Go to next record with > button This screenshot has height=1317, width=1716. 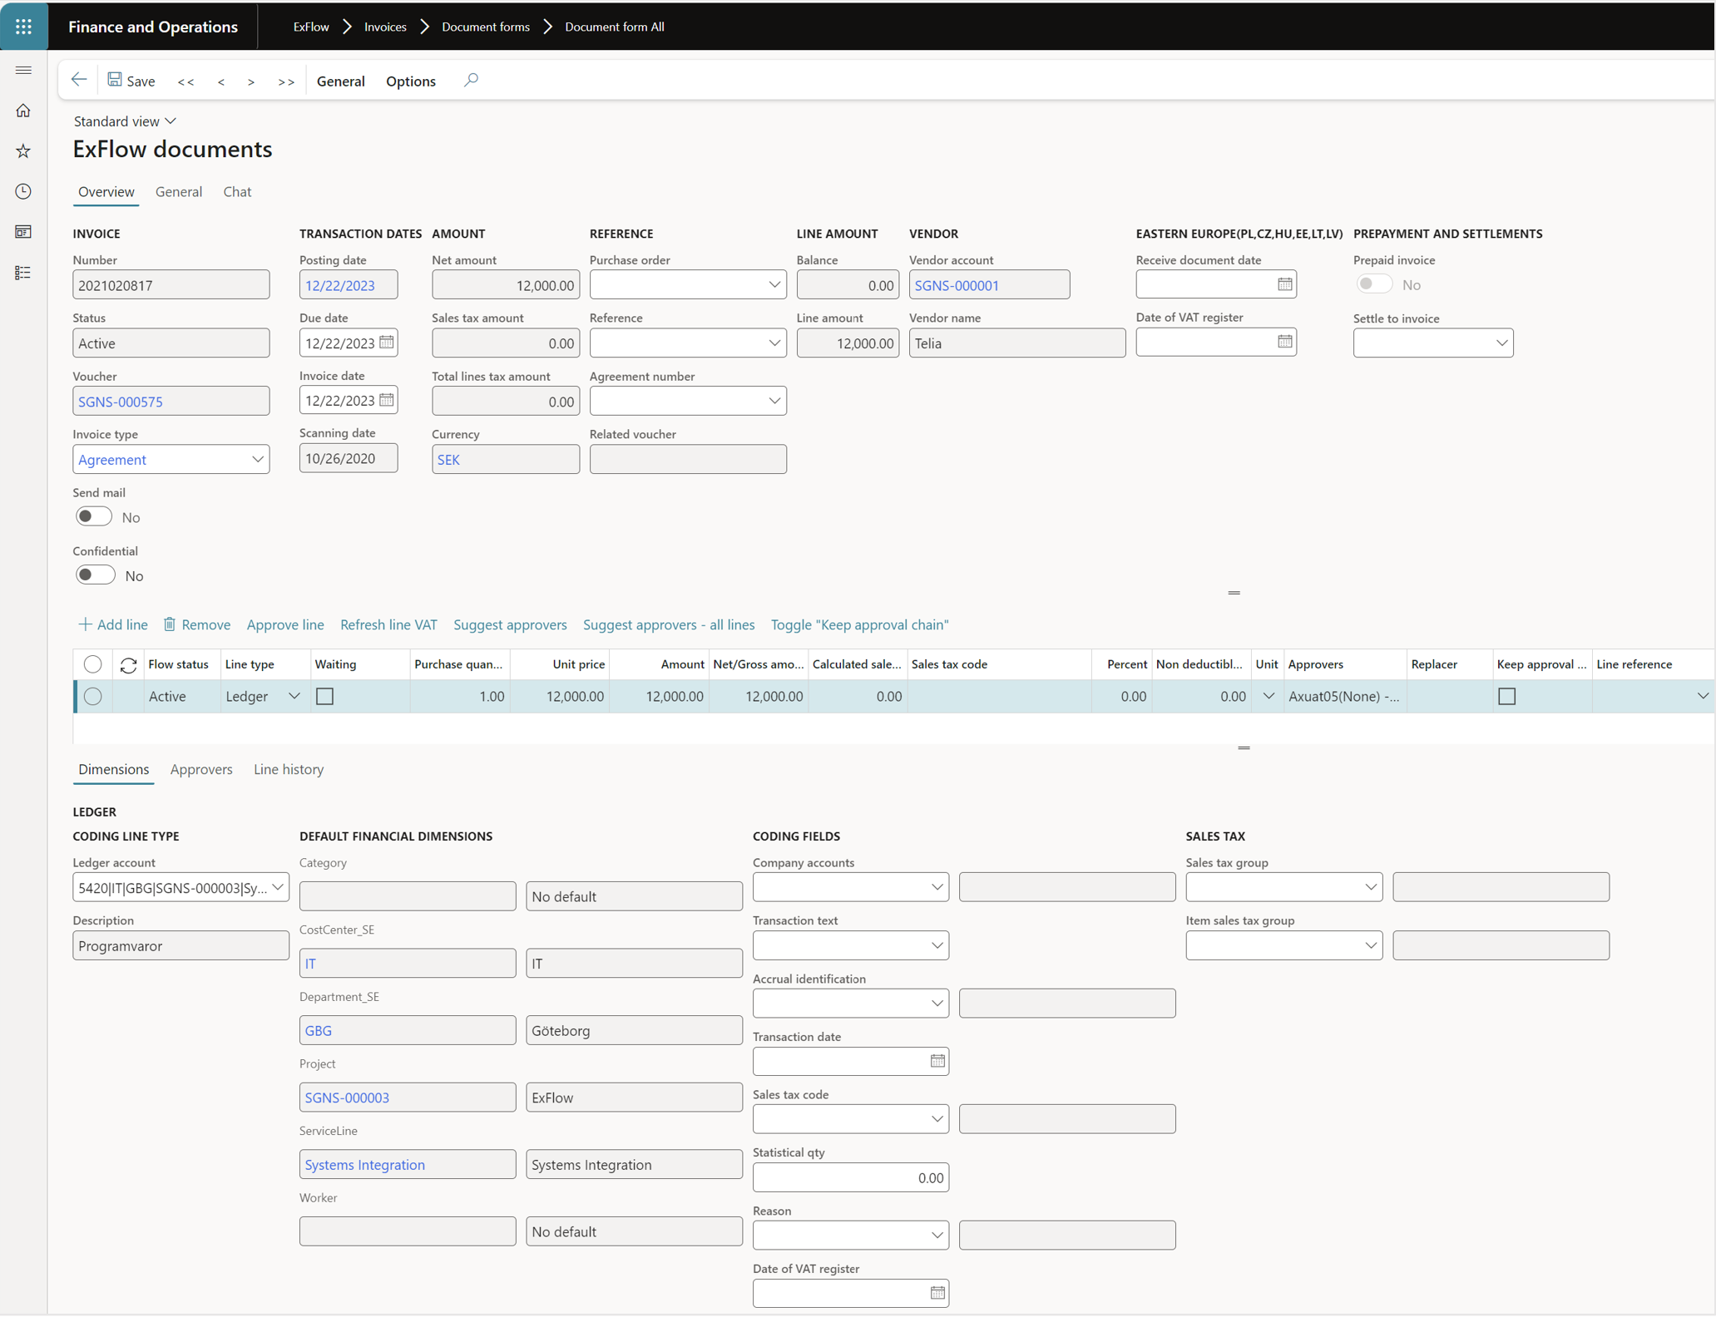click(251, 81)
